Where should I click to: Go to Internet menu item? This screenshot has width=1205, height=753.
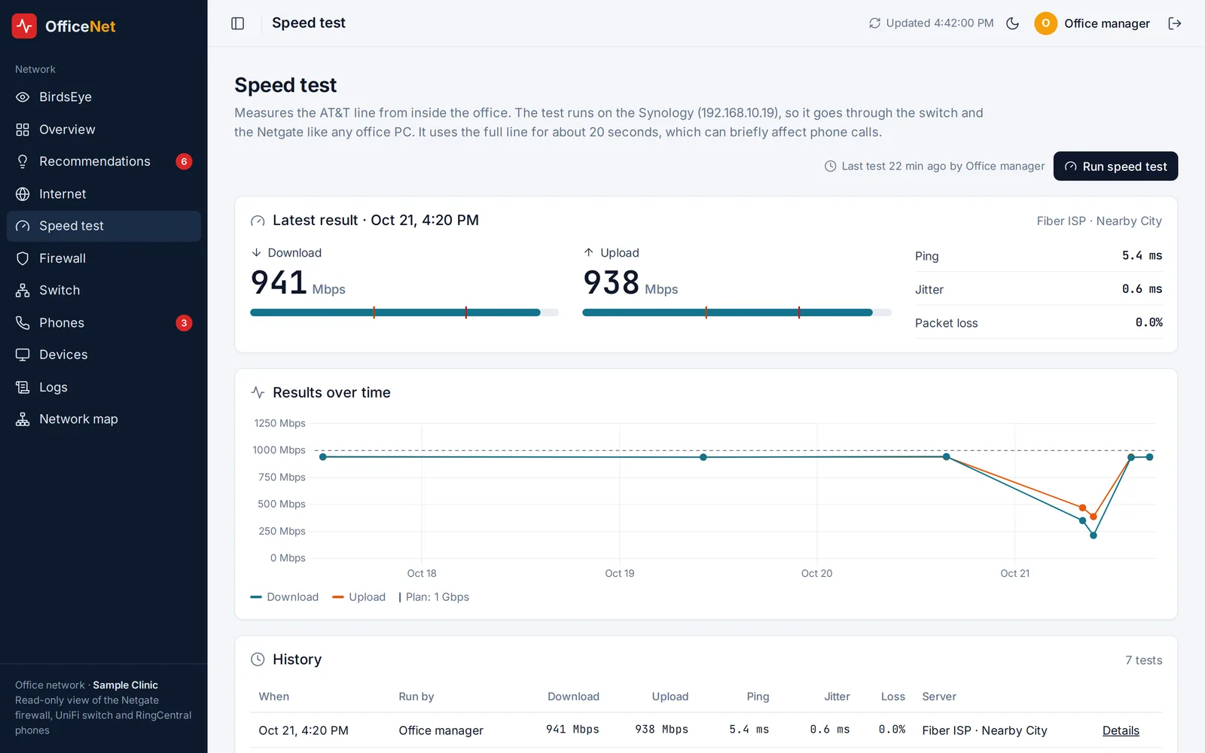click(x=104, y=194)
